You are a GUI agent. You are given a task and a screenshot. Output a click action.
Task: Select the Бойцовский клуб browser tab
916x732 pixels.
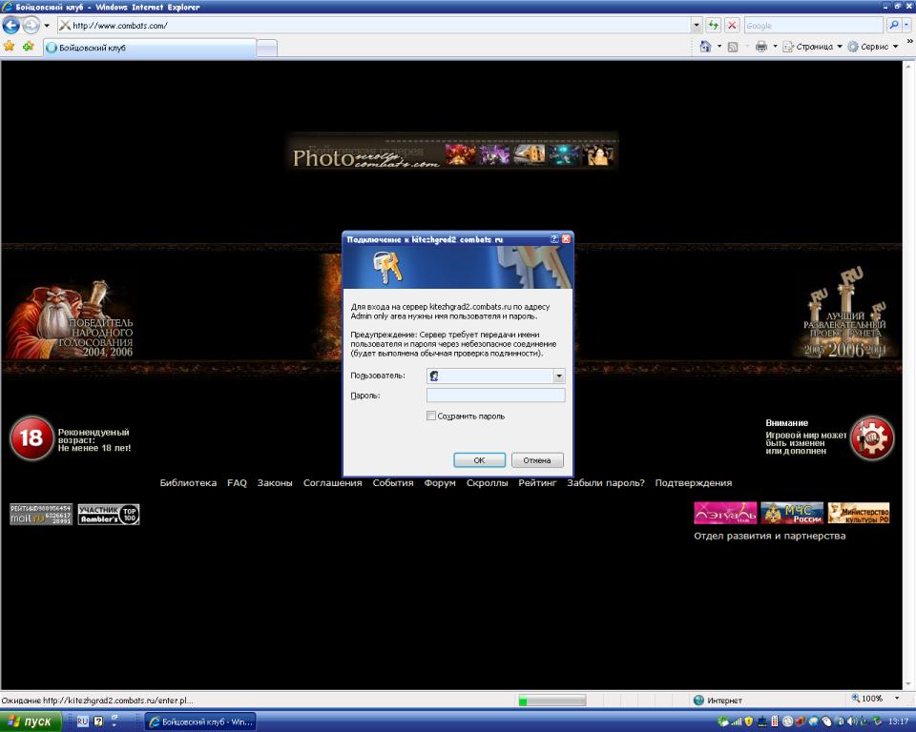coord(150,48)
